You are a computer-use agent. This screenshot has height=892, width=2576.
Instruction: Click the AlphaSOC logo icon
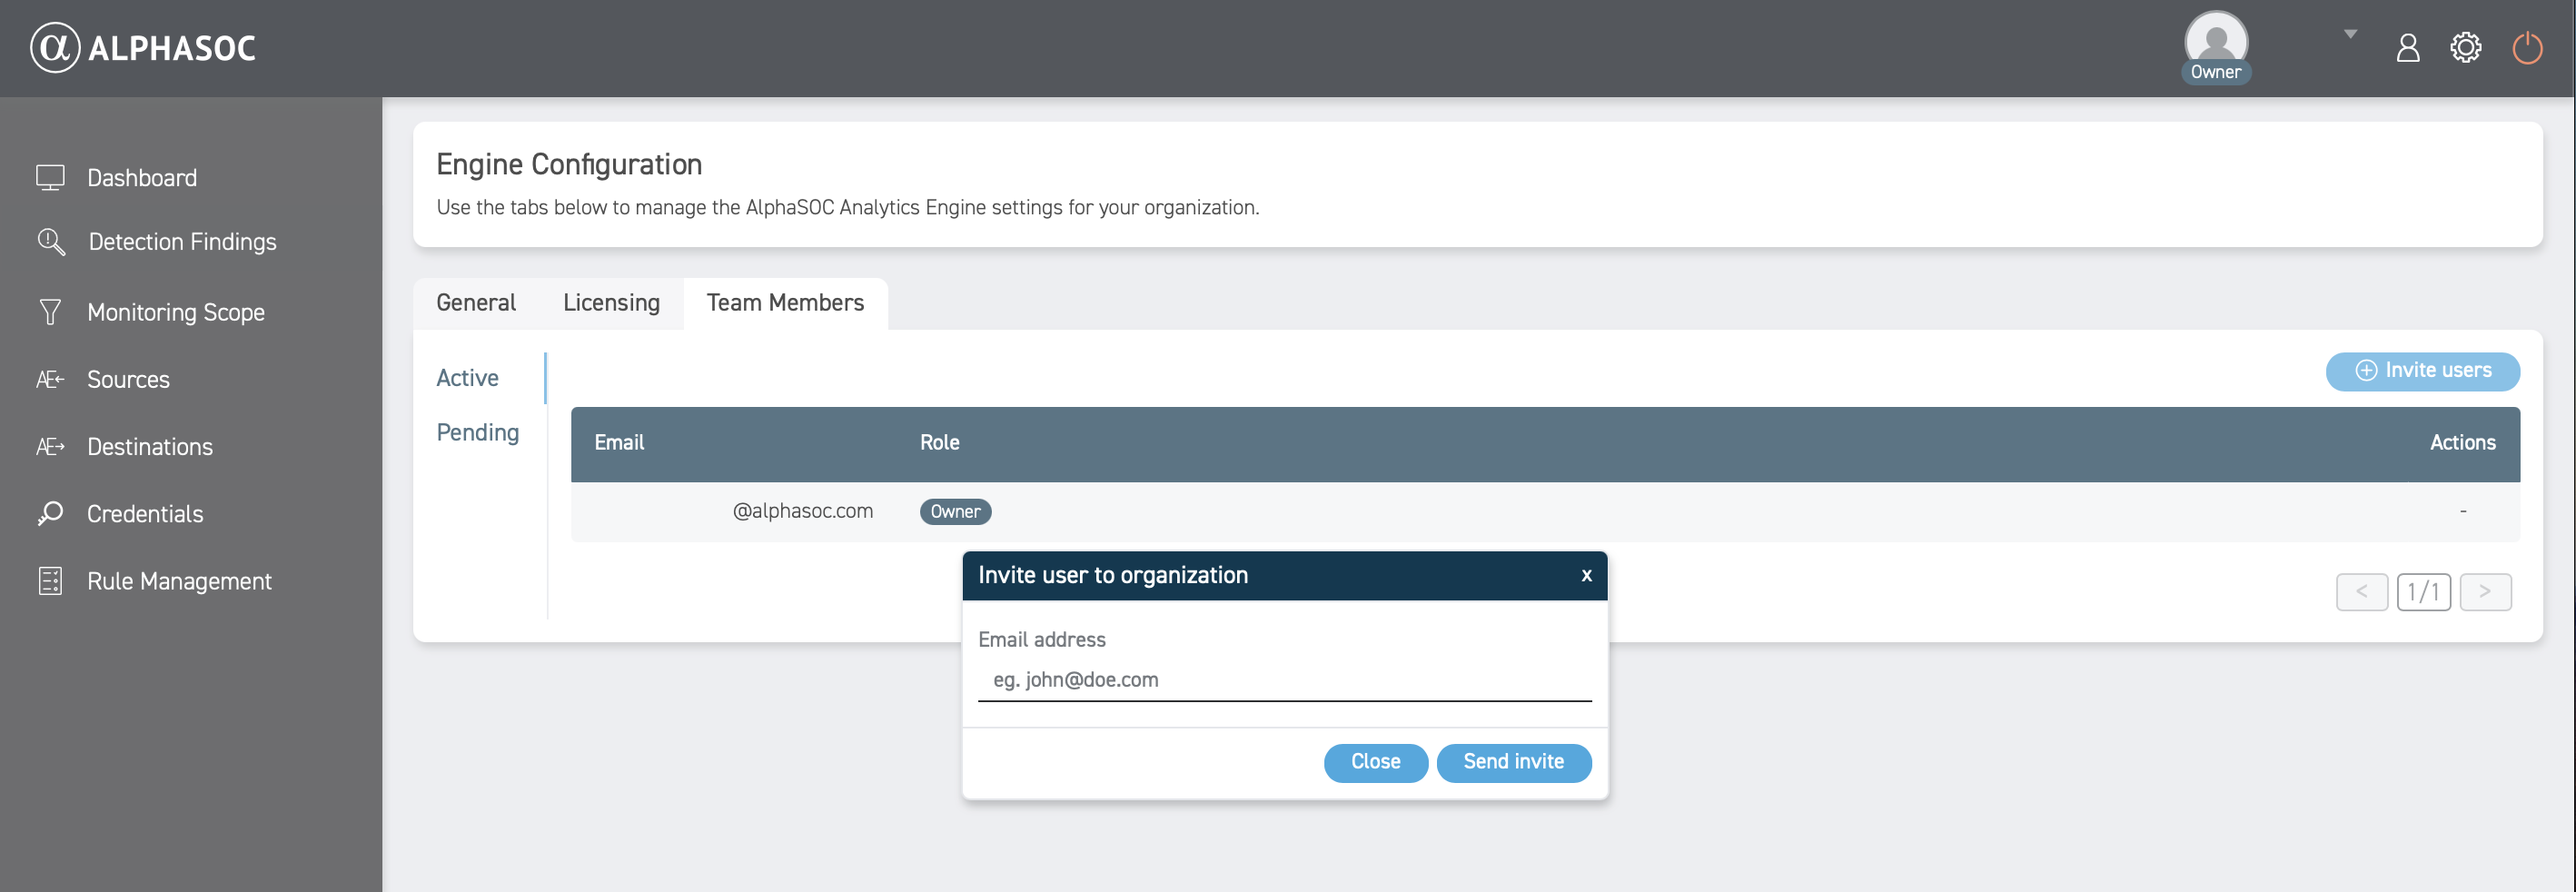(x=54, y=48)
